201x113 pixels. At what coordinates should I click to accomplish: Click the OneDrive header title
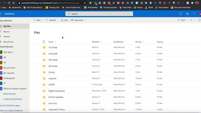pyautogui.click(x=9, y=14)
